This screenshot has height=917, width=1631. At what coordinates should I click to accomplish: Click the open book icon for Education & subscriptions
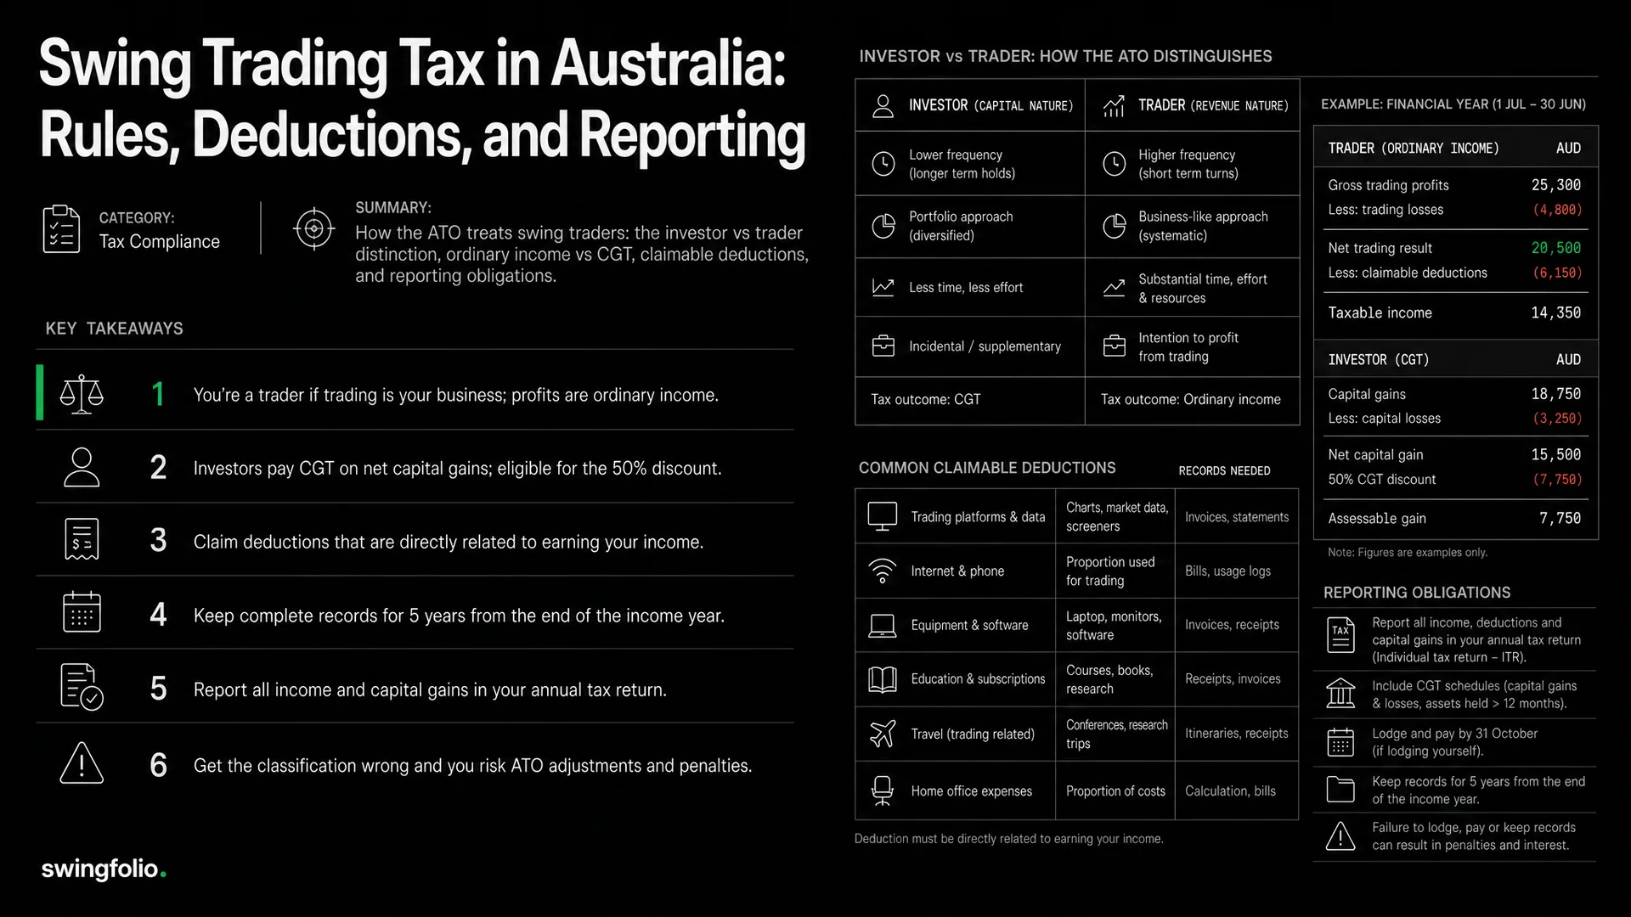click(883, 679)
